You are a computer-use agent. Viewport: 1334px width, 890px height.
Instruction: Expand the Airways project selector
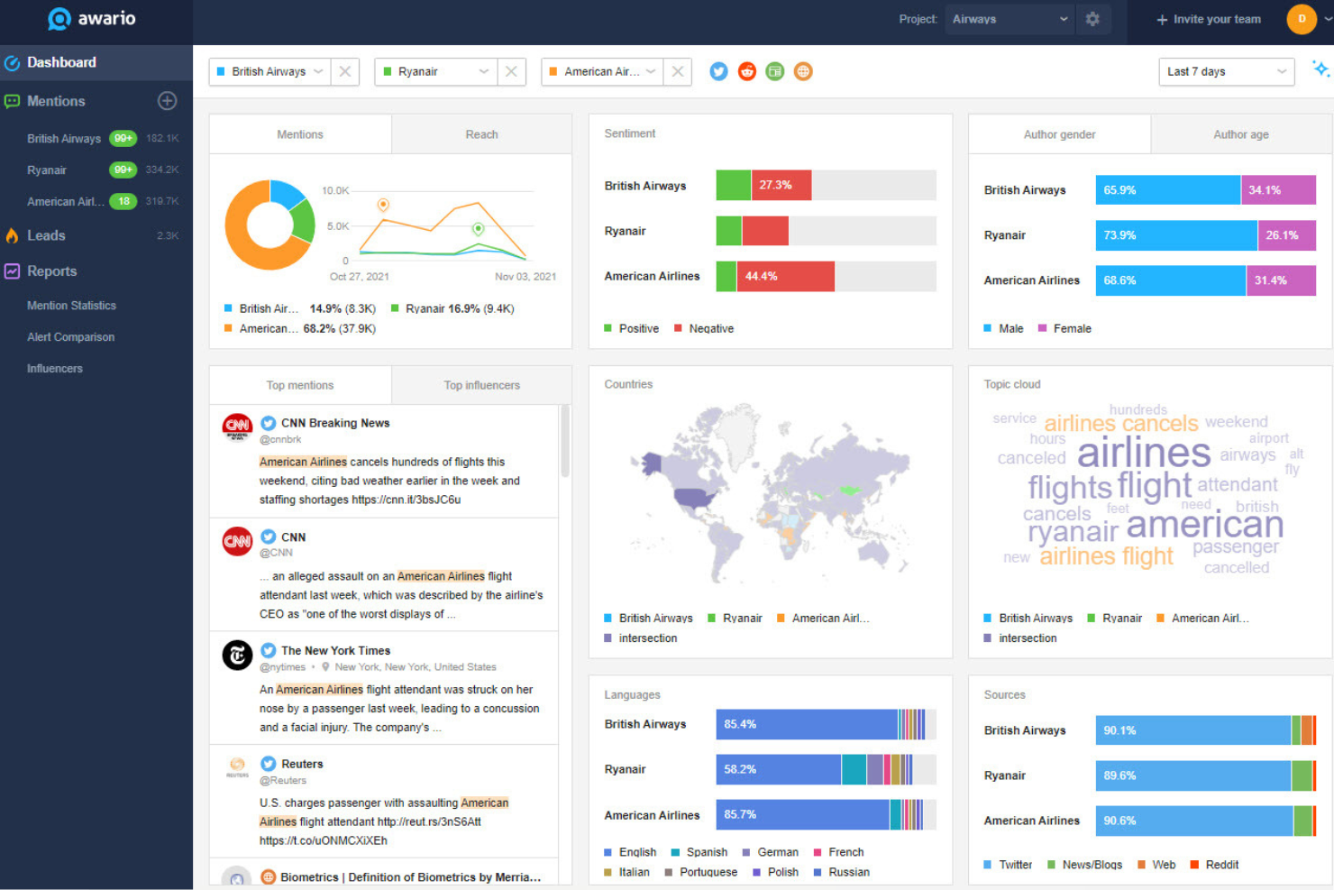[x=1009, y=18]
